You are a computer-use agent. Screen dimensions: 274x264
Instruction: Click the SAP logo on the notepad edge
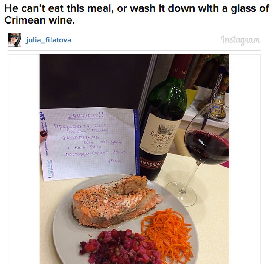42,116
